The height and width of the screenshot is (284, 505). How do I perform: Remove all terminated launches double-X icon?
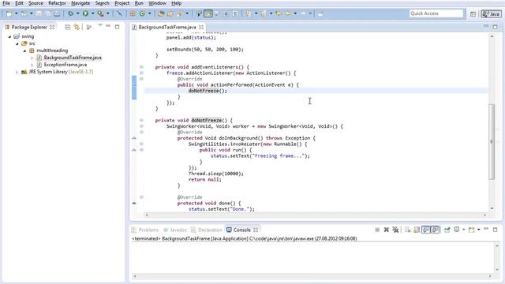click(x=395, y=230)
